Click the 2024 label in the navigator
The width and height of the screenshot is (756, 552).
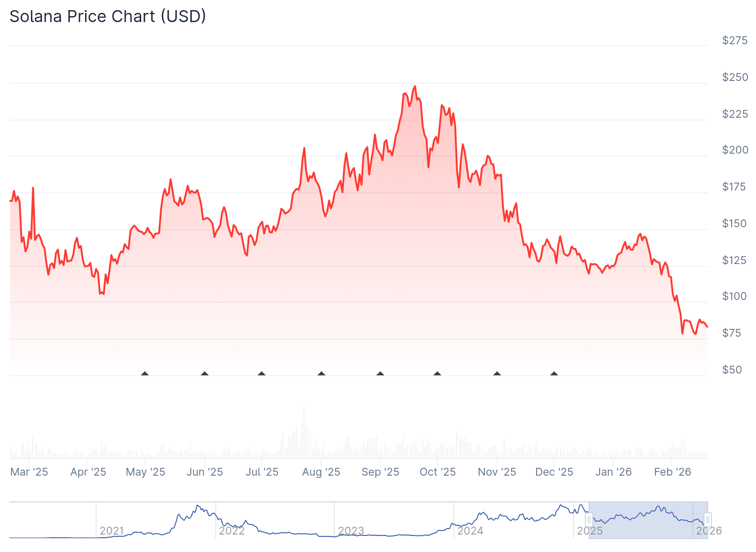[470, 531]
